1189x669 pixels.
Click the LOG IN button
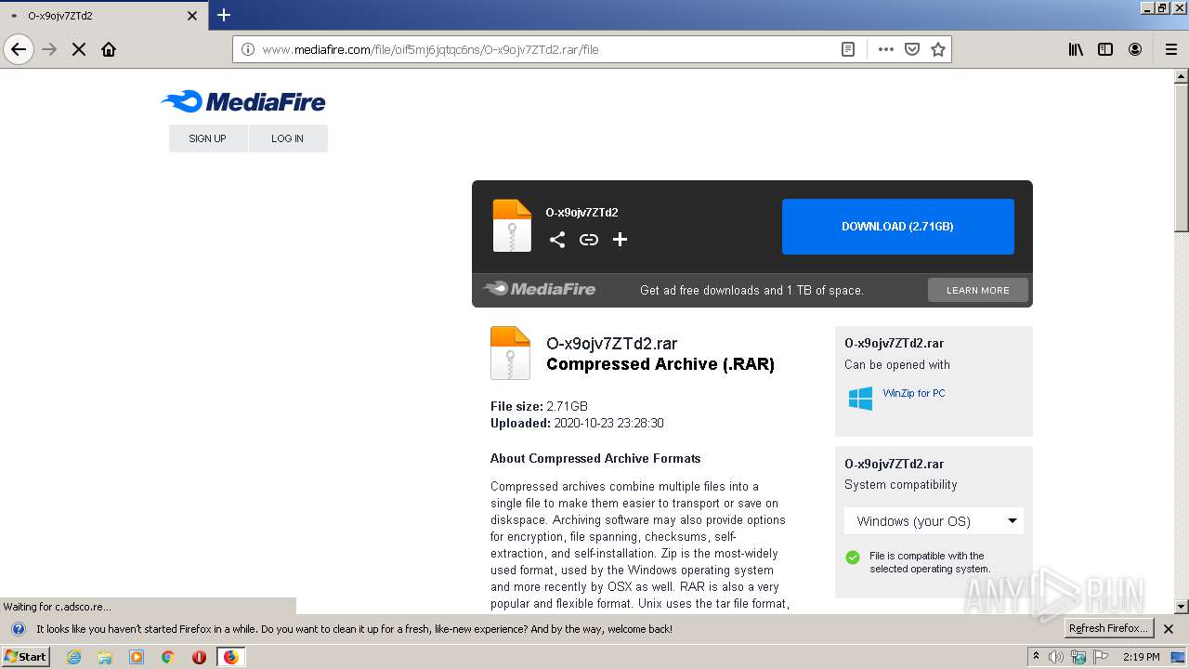click(287, 138)
